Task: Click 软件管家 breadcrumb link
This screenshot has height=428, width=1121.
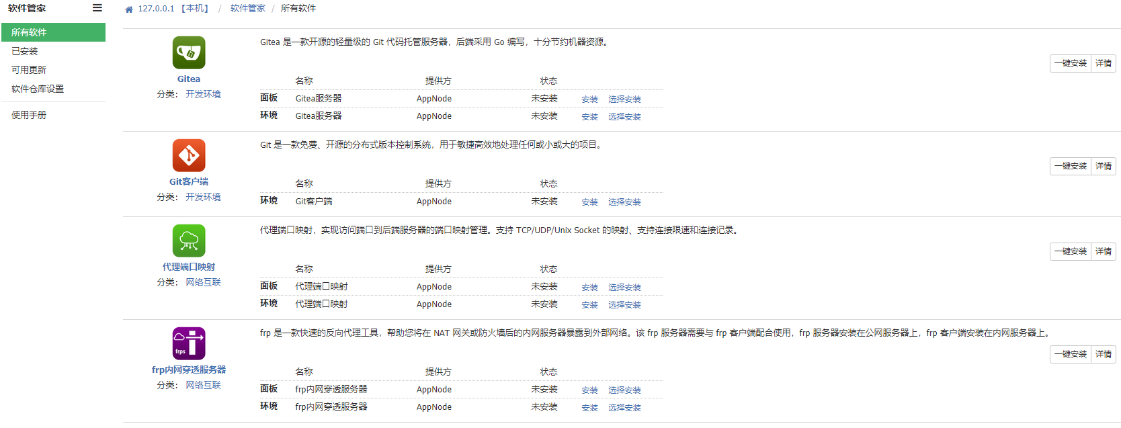Action: pos(247,9)
